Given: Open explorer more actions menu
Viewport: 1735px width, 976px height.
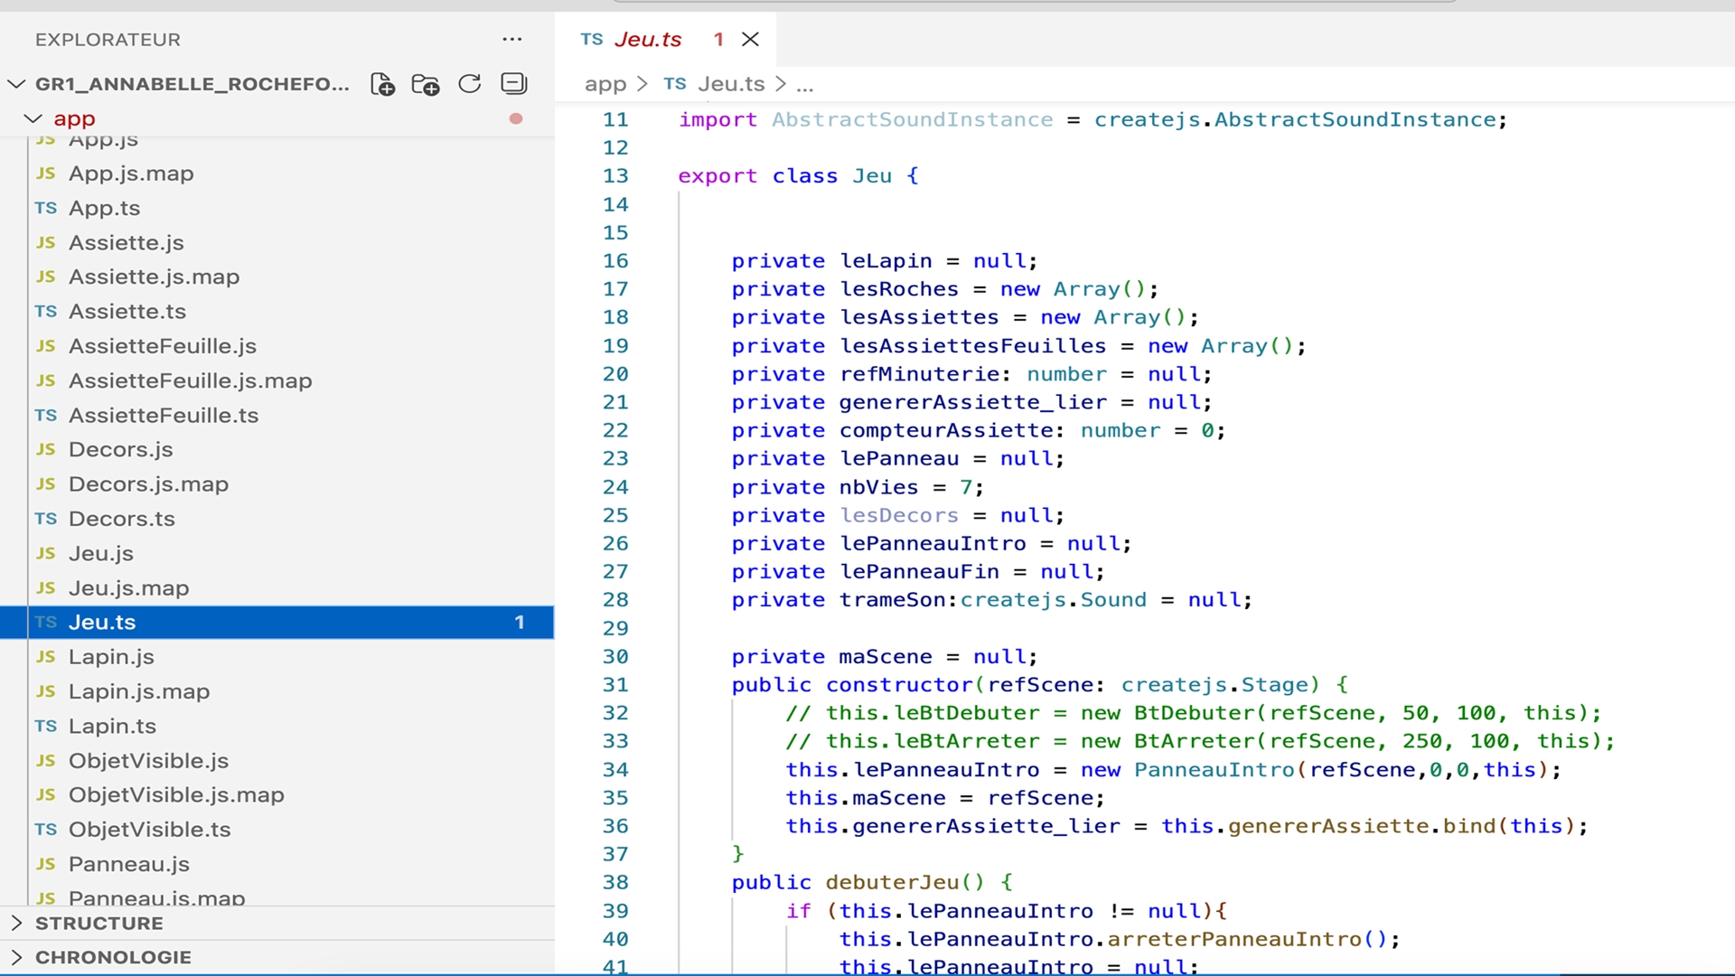Looking at the screenshot, I should [x=511, y=39].
